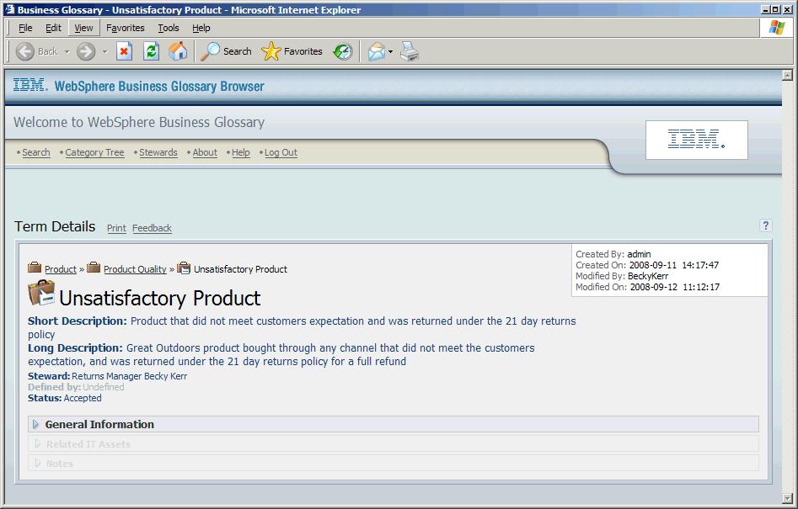Viewport: 798px width, 509px height.
Task: Open the Edit menu
Action: 53,28
